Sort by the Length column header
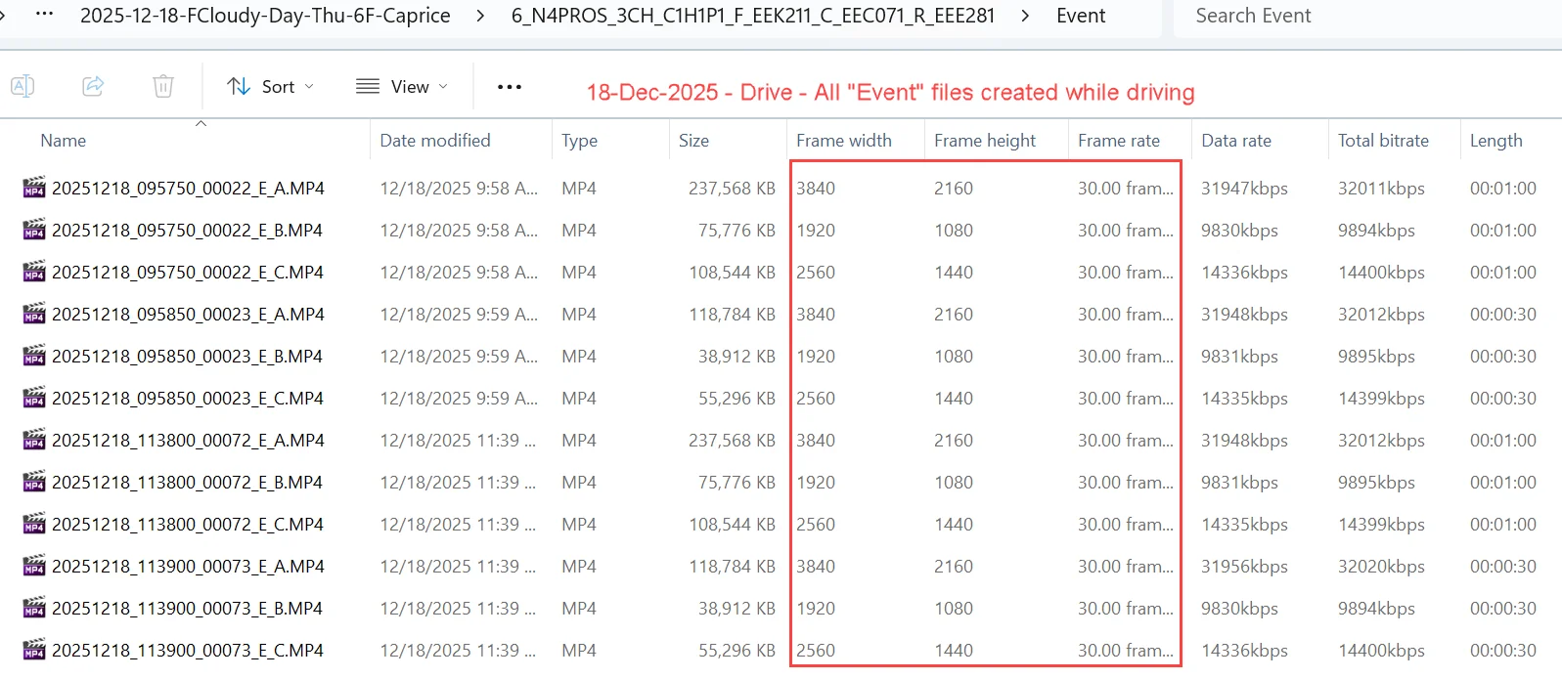Screen dimensions: 1562x679 [1496, 141]
